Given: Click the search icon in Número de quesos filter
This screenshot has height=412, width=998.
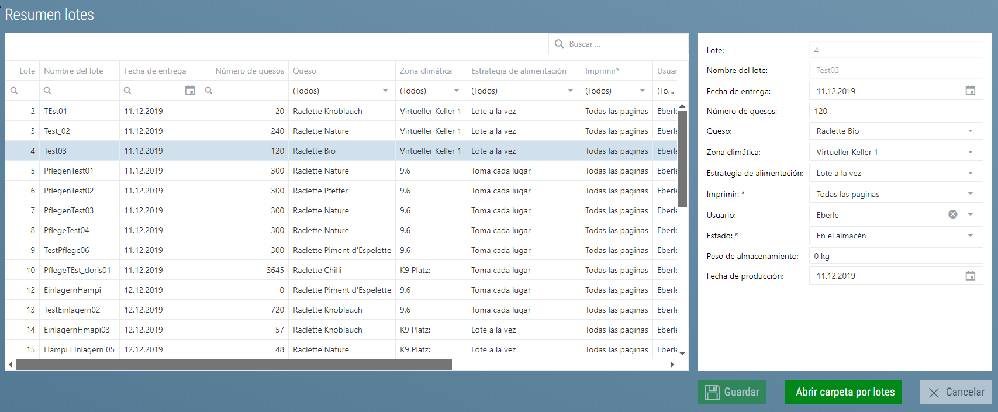Looking at the screenshot, I should coord(209,91).
